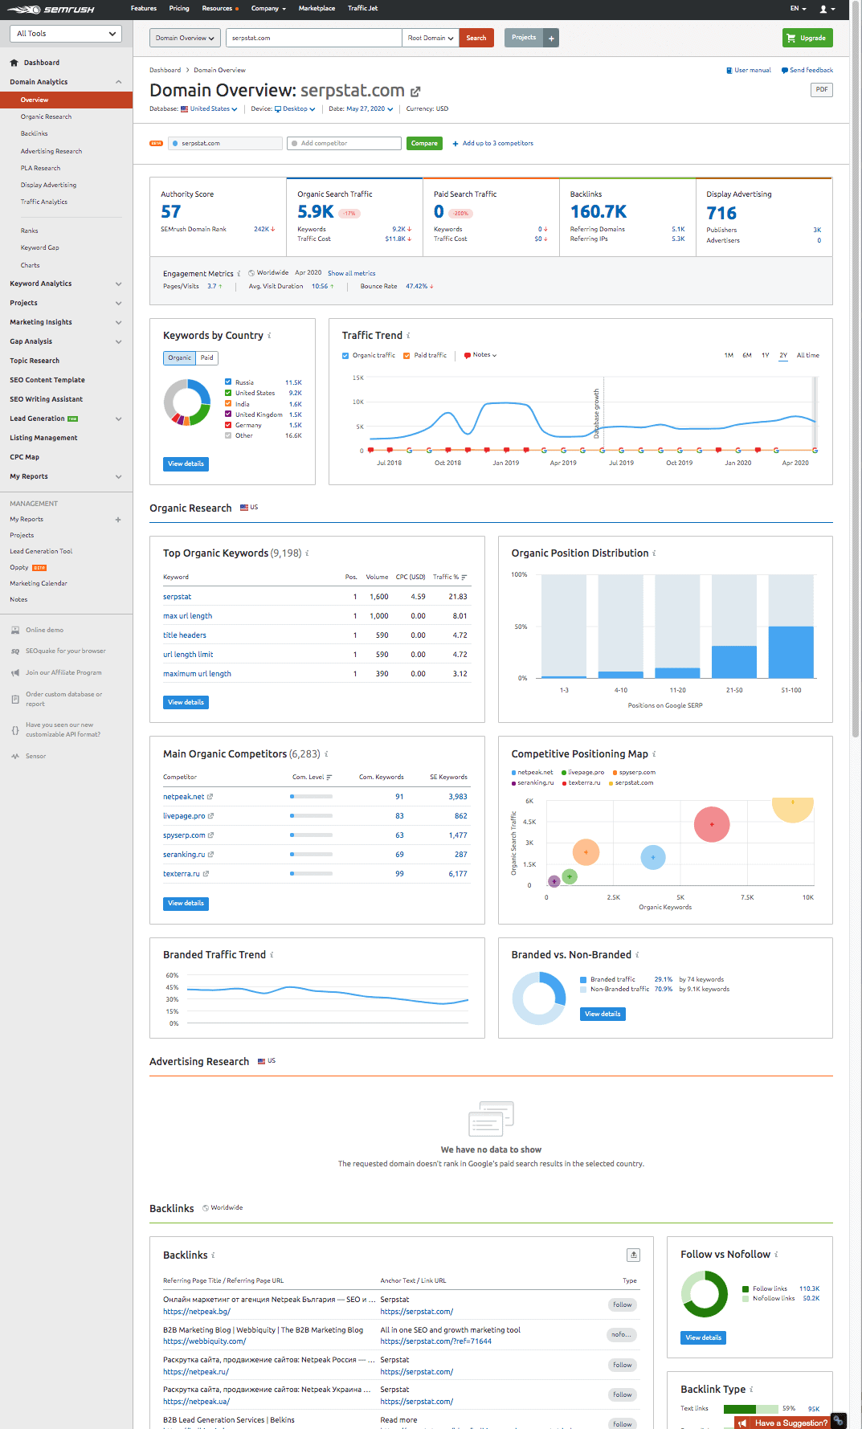Open the Domain Overview dropdown in search bar
Image resolution: width=862 pixels, height=1429 pixels.
[185, 38]
